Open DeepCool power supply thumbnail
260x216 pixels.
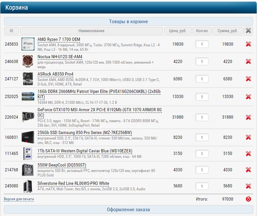28,170
